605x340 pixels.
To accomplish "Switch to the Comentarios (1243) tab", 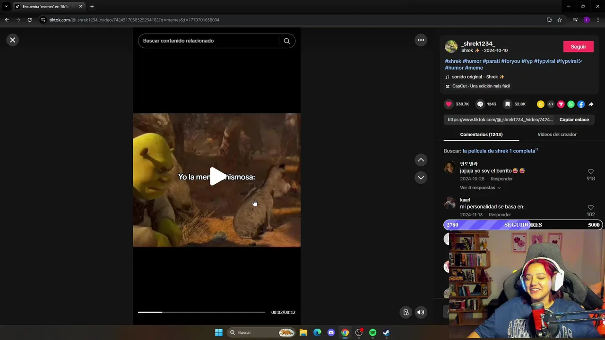I will [x=481, y=135].
